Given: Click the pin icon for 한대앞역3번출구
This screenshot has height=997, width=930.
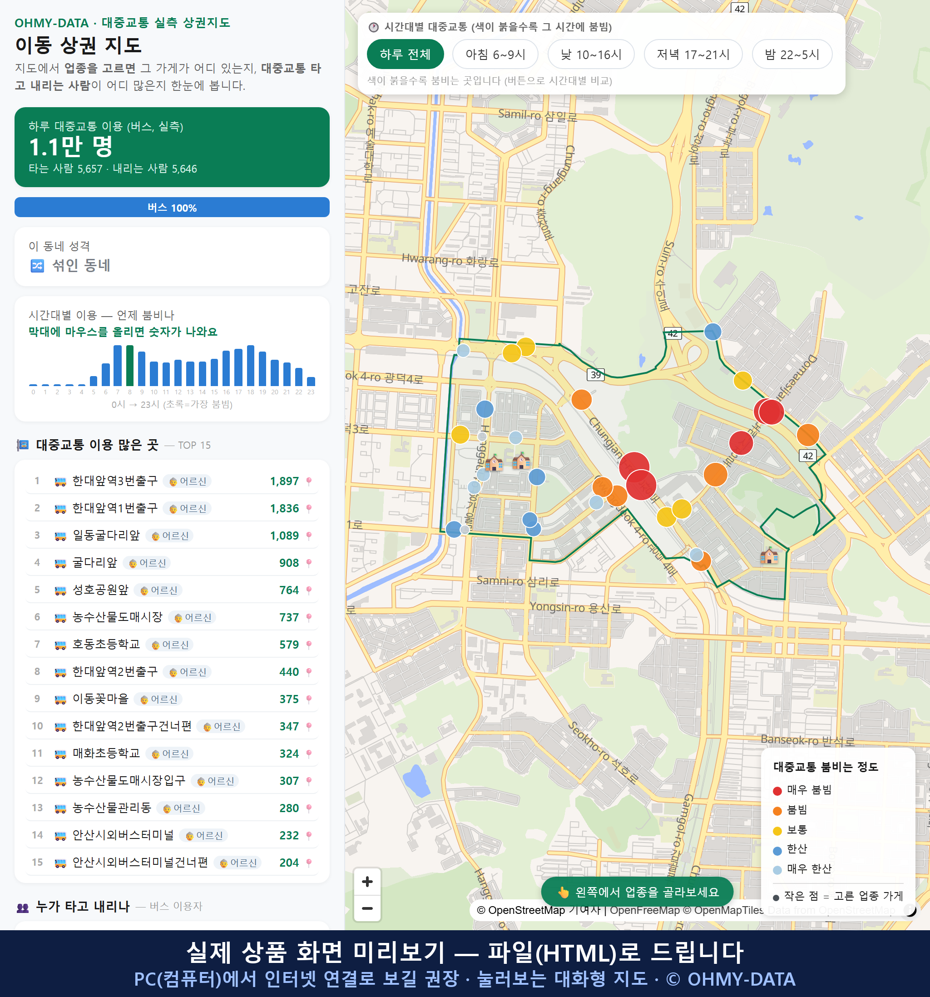Looking at the screenshot, I should [x=309, y=481].
